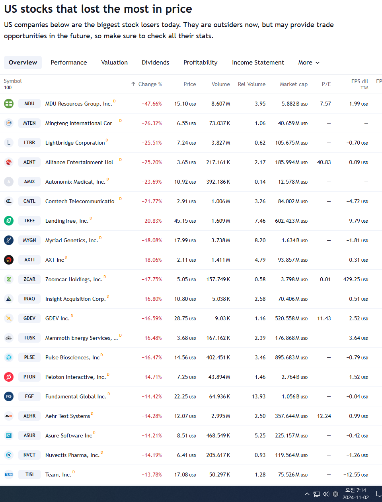Open the CMTL ticker symbol badge
This screenshot has width=382, height=502.
pos(29,201)
